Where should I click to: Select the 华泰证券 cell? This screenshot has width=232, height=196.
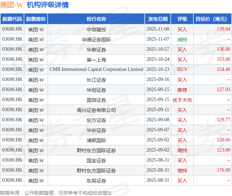click(96, 49)
